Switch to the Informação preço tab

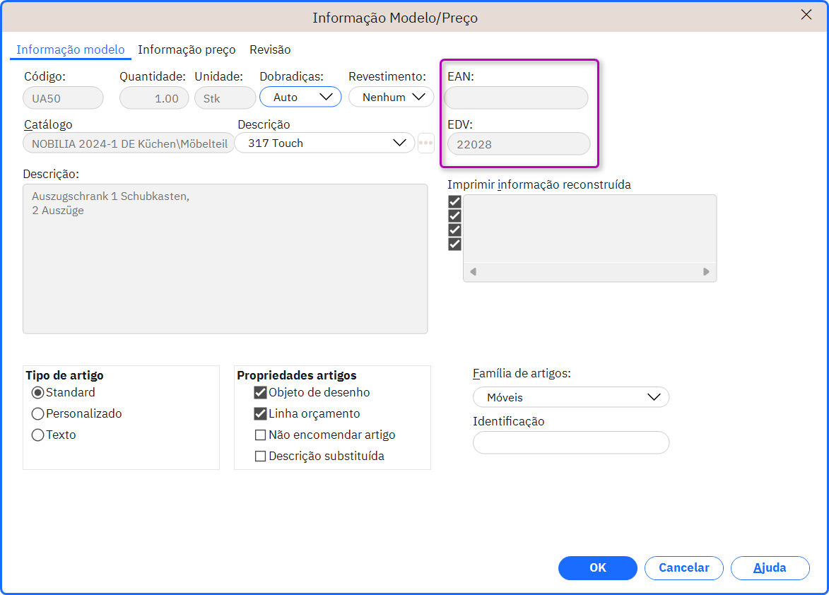[187, 49]
